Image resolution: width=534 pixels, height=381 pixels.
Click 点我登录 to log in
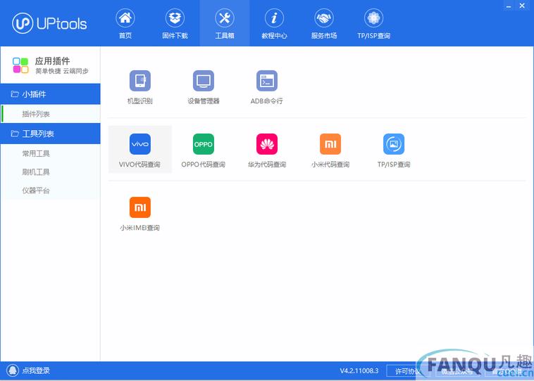[x=36, y=370]
